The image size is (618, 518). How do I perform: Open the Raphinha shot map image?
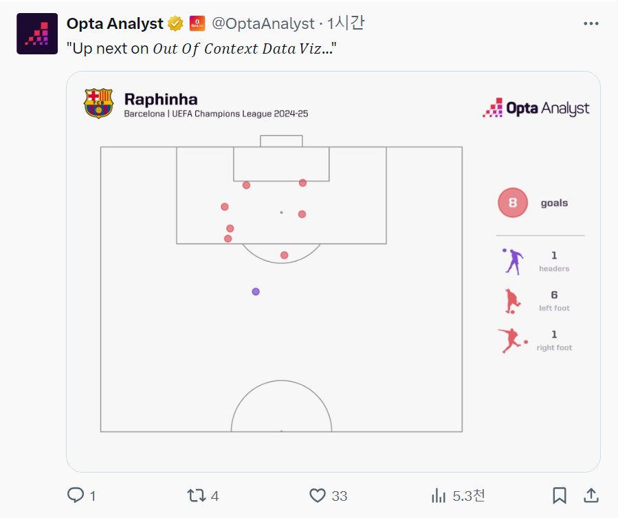pyautogui.click(x=333, y=272)
